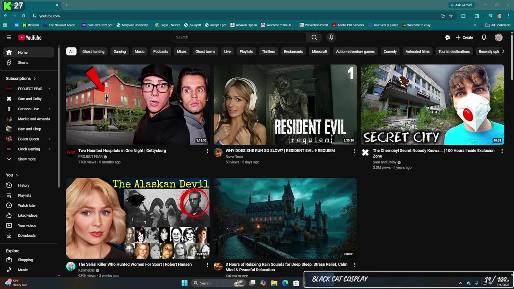Expand the Subscriptions section chevron
514x289 pixels.
tap(35, 79)
